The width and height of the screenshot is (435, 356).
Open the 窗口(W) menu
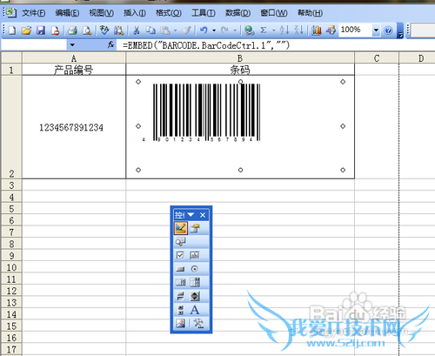pos(274,13)
